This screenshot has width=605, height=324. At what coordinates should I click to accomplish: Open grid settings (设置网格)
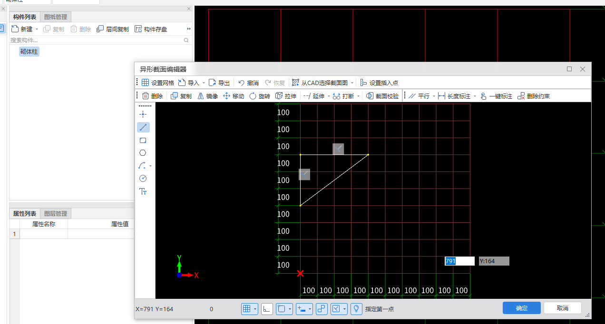tap(158, 83)
